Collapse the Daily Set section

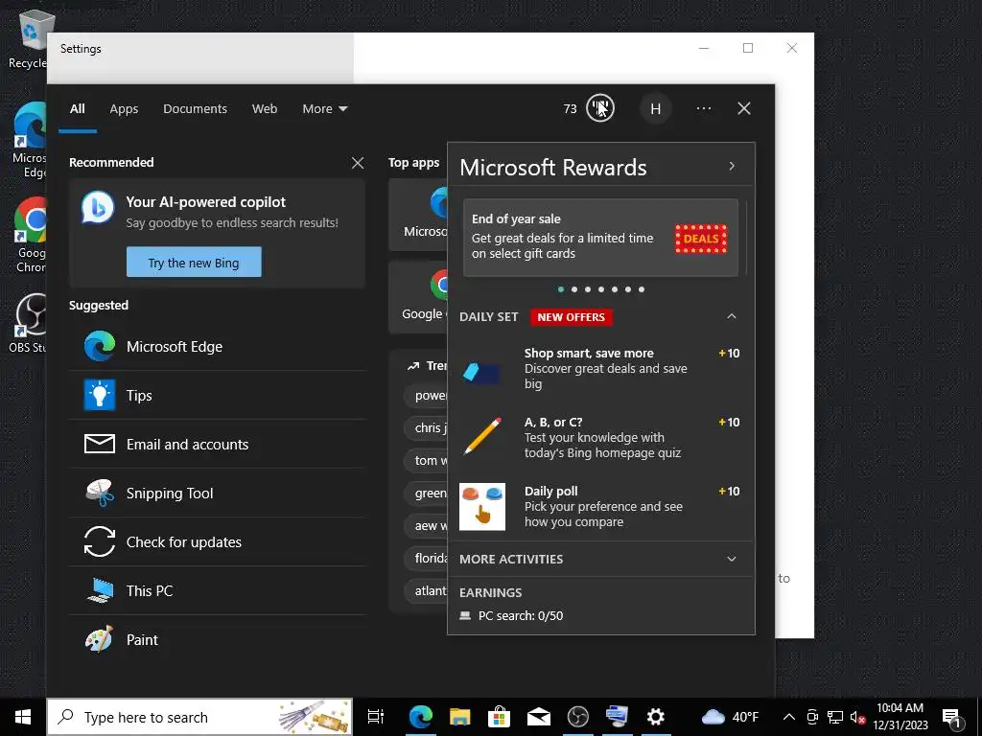point(732,316)
